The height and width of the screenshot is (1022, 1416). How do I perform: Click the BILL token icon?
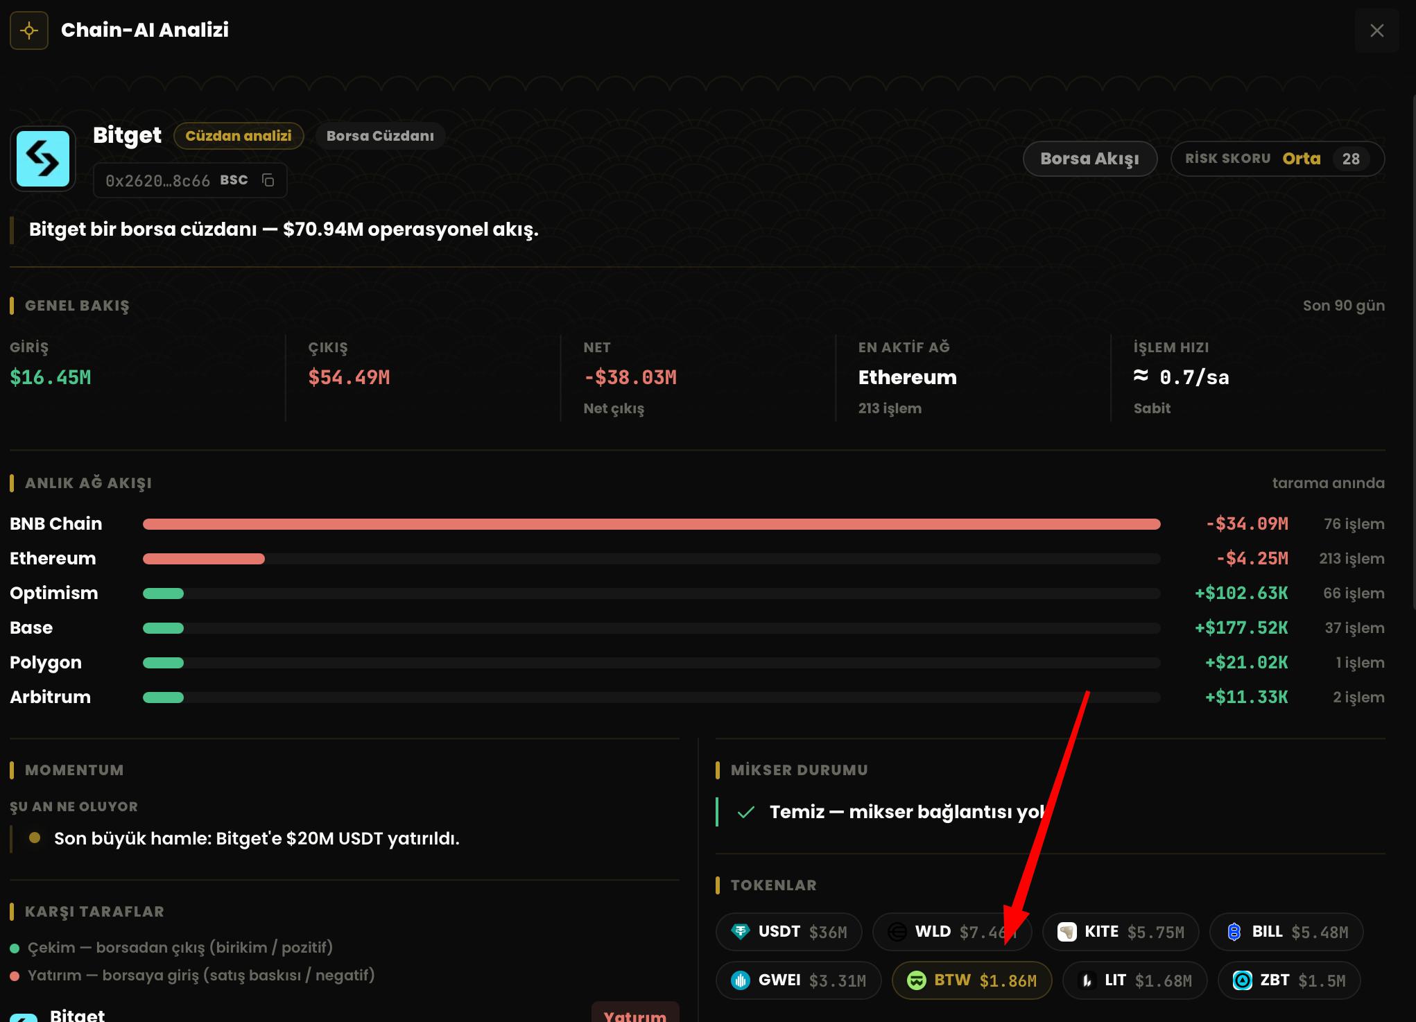1234,932
